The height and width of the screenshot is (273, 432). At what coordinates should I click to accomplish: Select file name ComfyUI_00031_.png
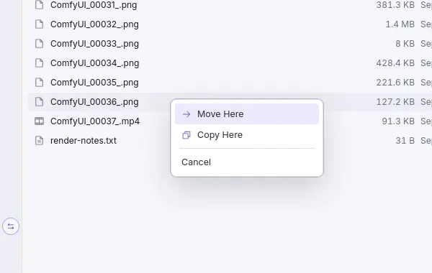(x=94, y=5)
